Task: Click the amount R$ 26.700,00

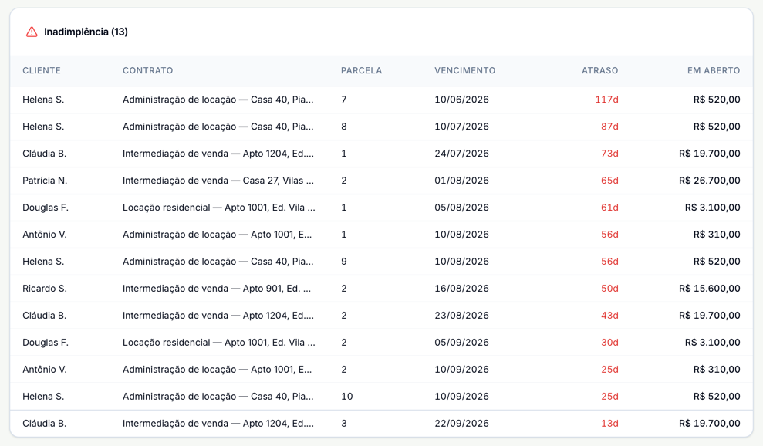Action: (x=710, y=181)
